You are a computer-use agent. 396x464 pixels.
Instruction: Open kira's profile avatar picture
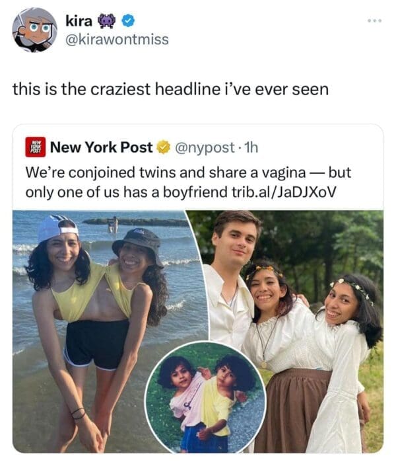(x=34, y=30)
